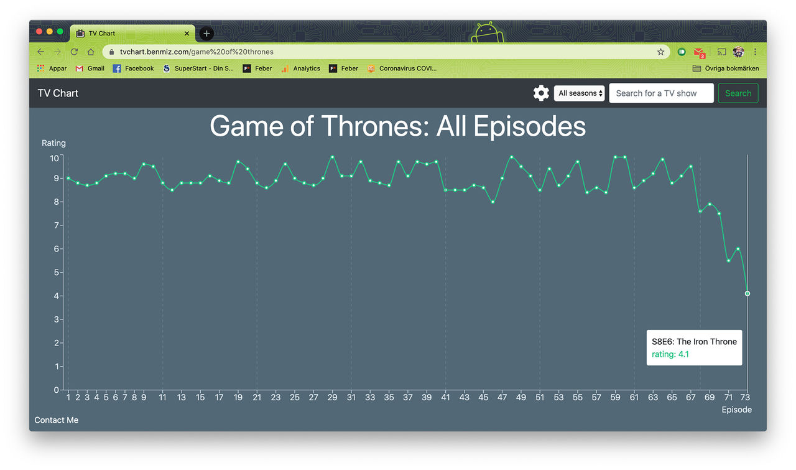Screen dimensions: 796x470
Task: Click the S8E6 data point rated 4.1
Action: (x=747, y=293)
